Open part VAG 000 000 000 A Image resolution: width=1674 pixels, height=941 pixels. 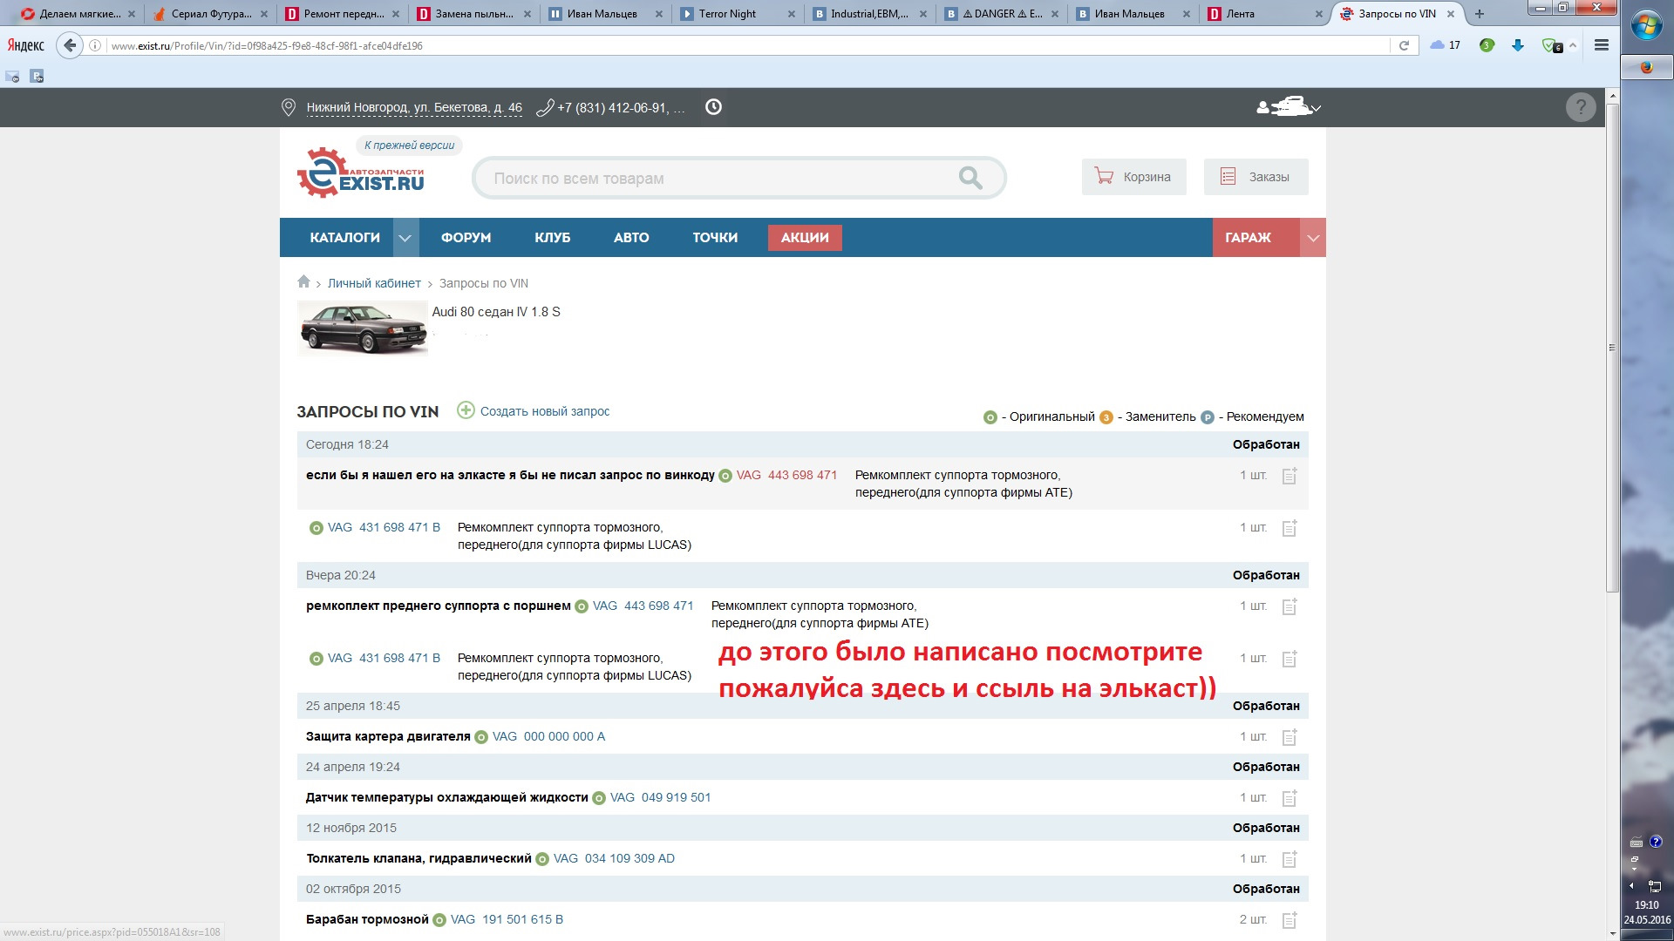(548, 736)
